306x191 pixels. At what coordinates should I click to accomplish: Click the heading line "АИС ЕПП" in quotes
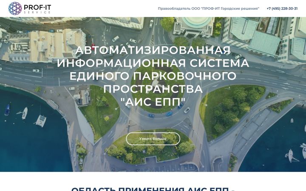click(x=153, y=101)
